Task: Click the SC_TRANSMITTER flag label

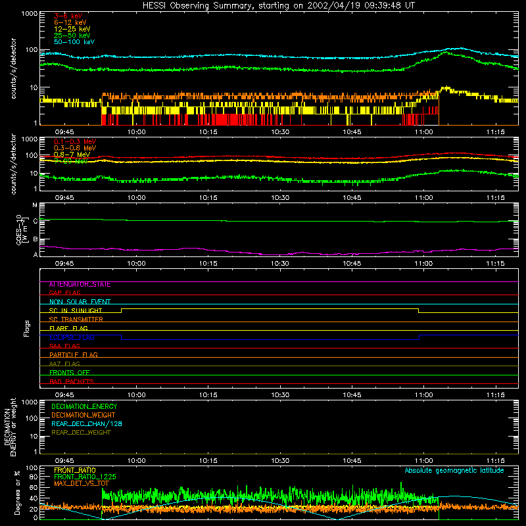Action: coord(76,320)
